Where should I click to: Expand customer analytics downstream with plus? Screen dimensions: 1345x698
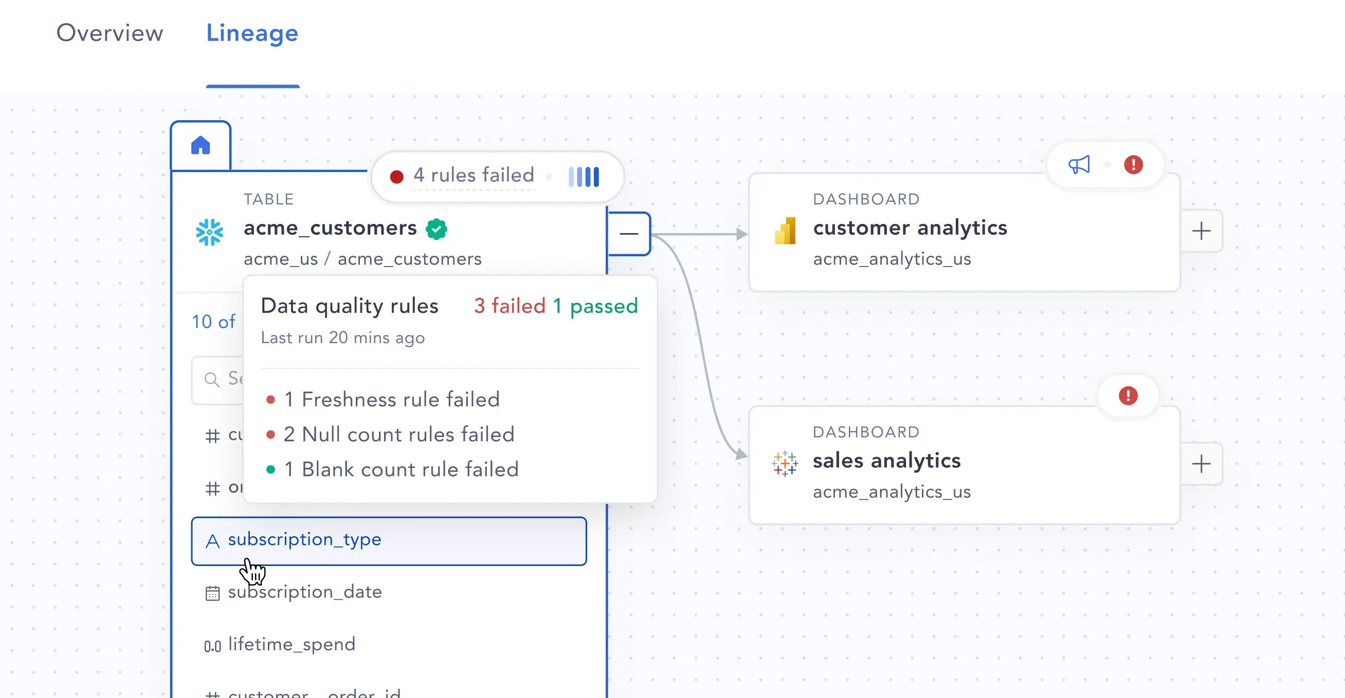coord(1201,231)
